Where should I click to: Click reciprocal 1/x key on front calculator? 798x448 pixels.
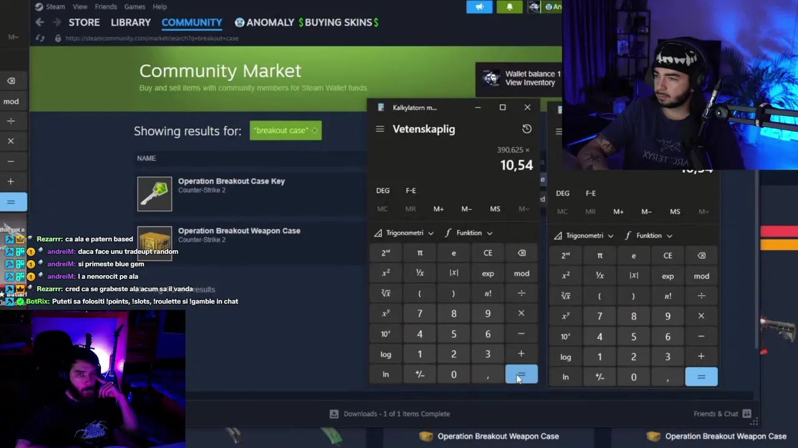click(420, 273)
